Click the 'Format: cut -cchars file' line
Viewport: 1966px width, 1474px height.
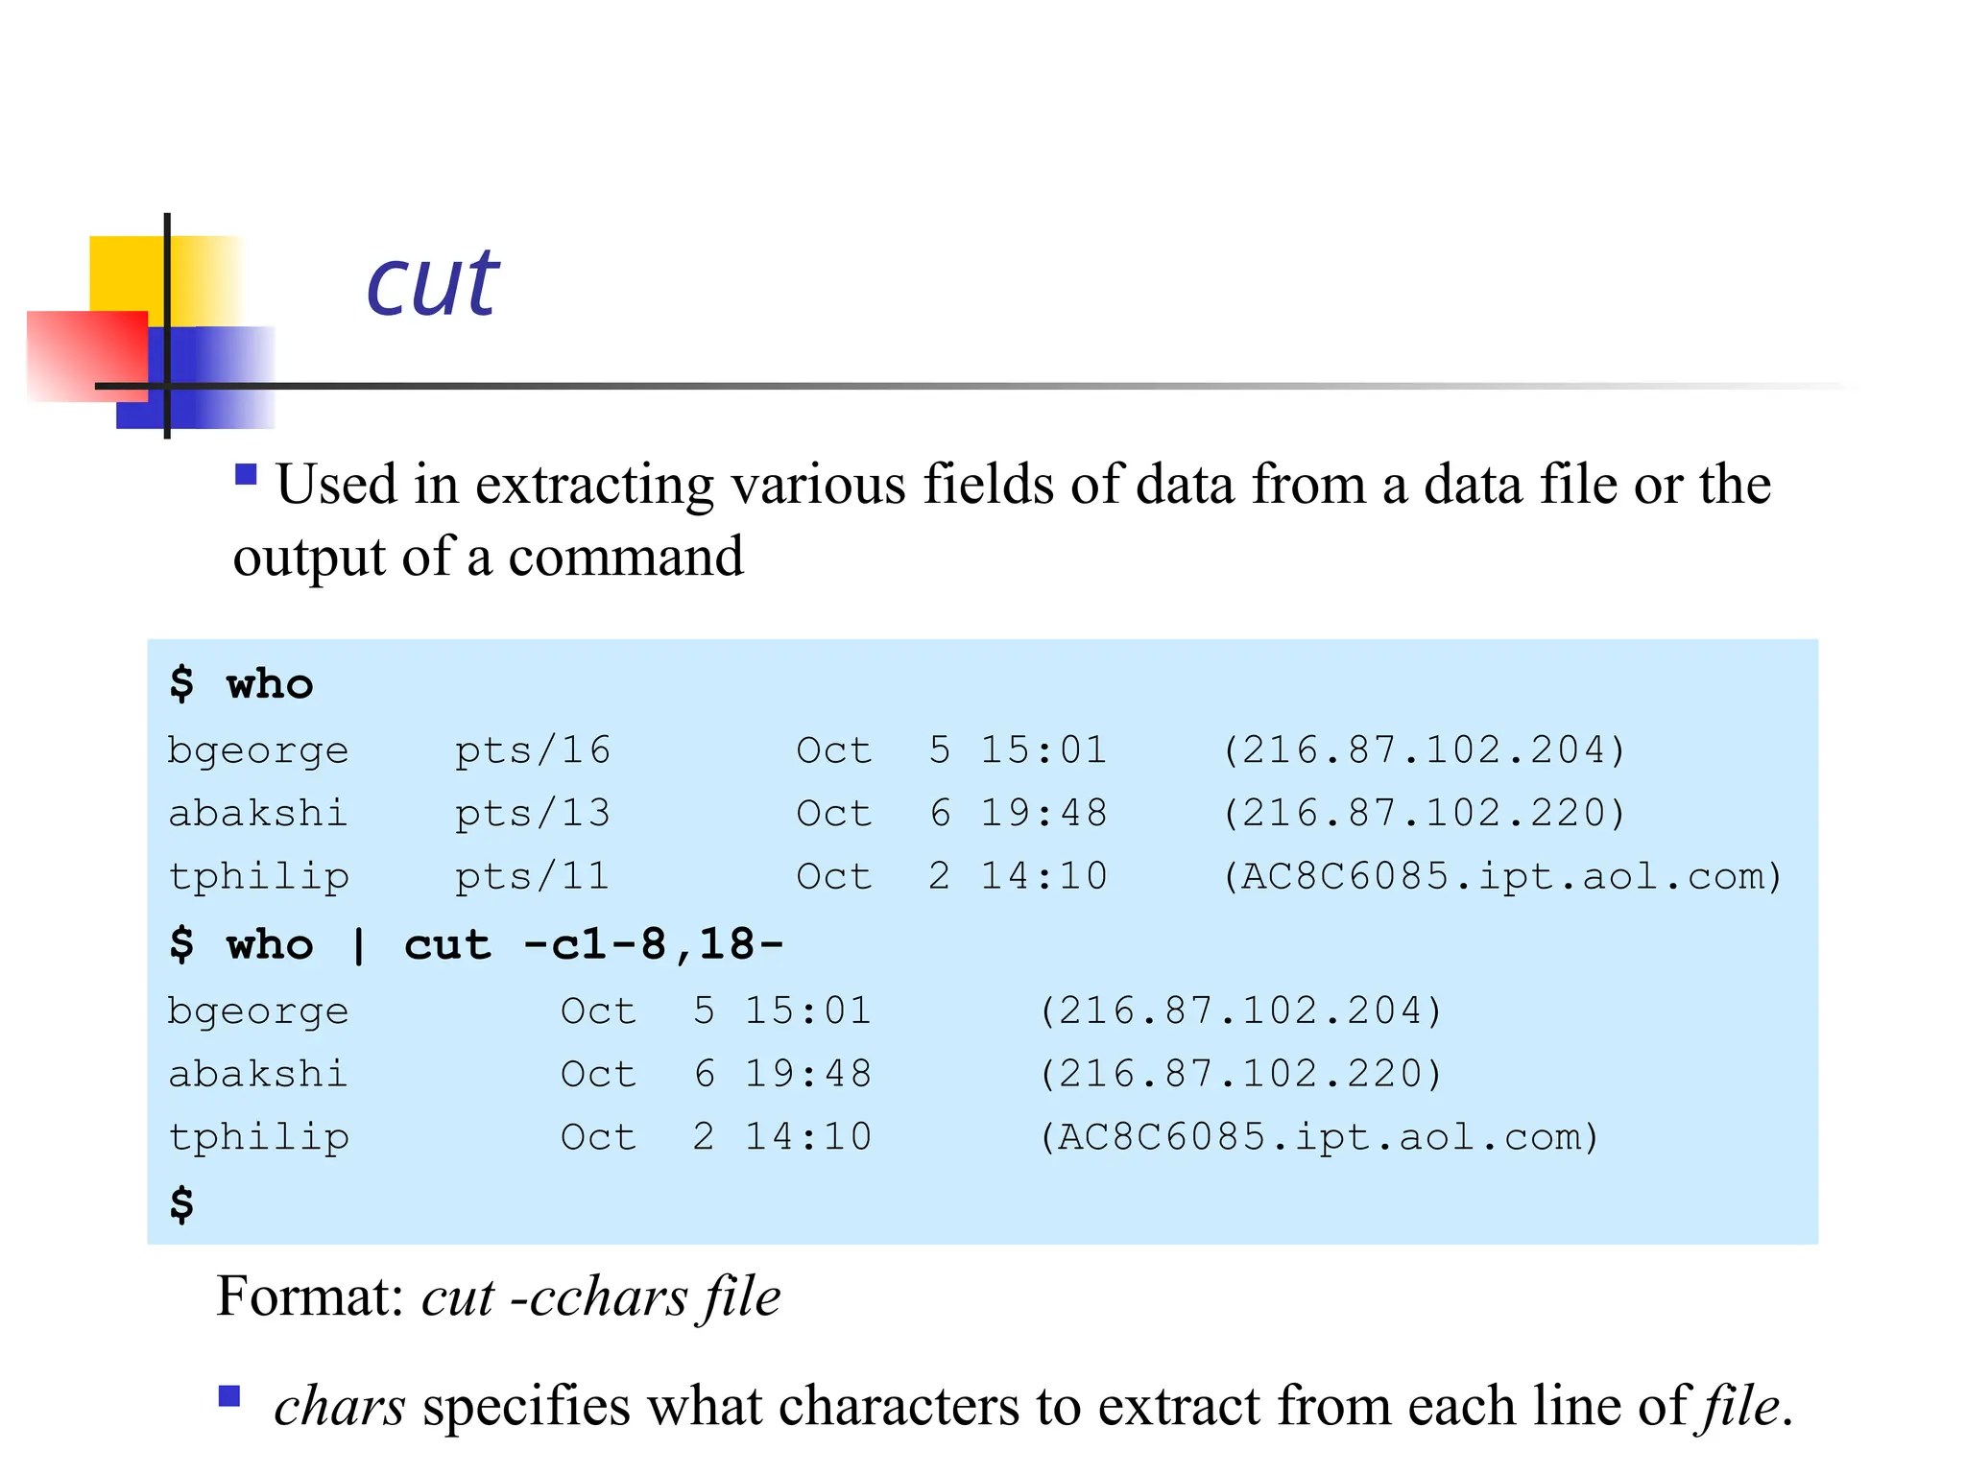tap(498, 1297)
